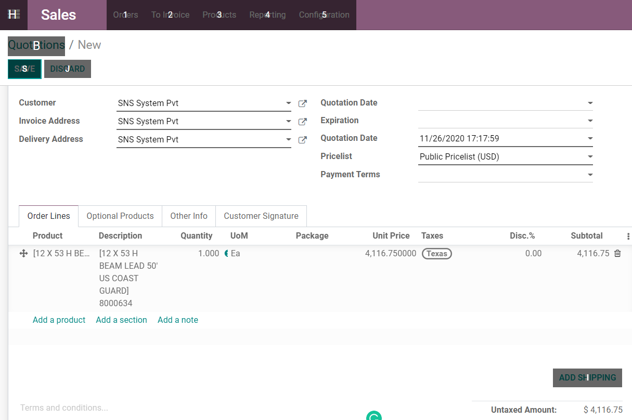Click the Terms and conditions field
This screenshot has width=632, height=420.
tap(63, 408)
